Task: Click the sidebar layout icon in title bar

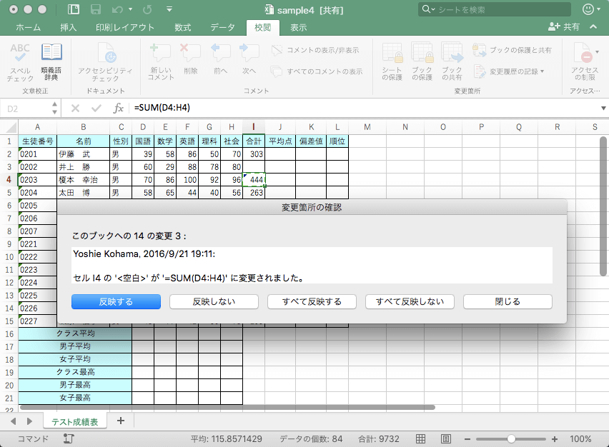Action: pos(73,9)
